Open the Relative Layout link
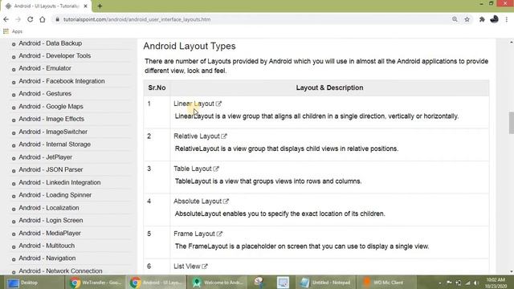 point(196,136)
